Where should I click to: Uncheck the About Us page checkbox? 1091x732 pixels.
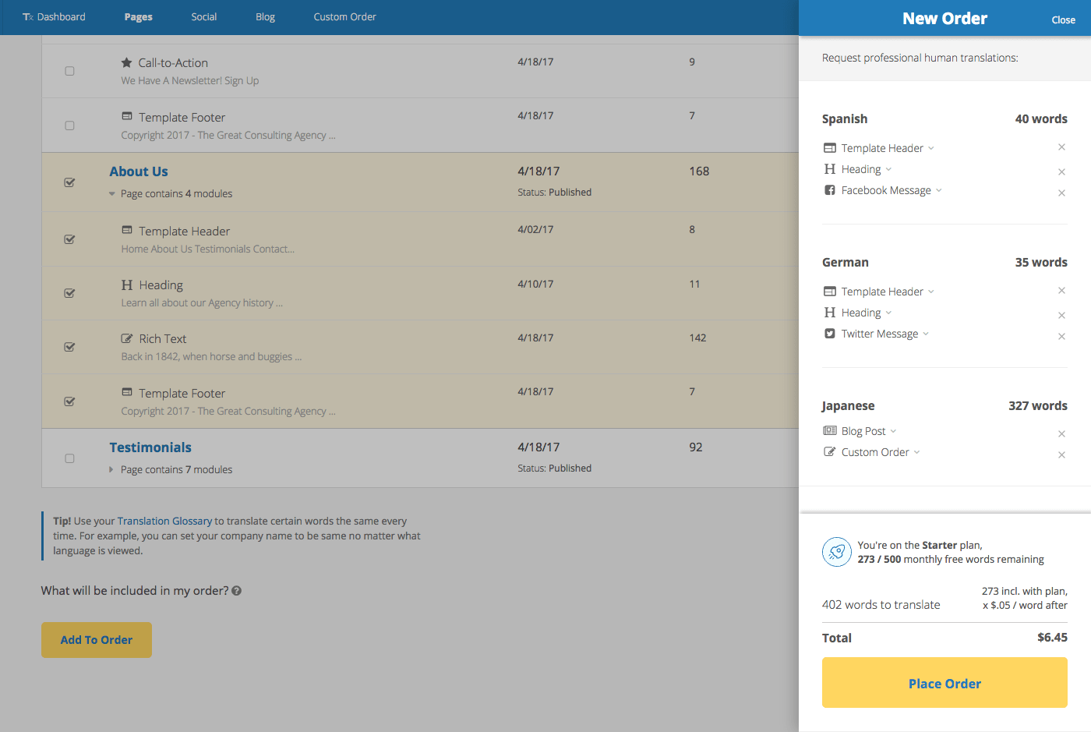69,182
